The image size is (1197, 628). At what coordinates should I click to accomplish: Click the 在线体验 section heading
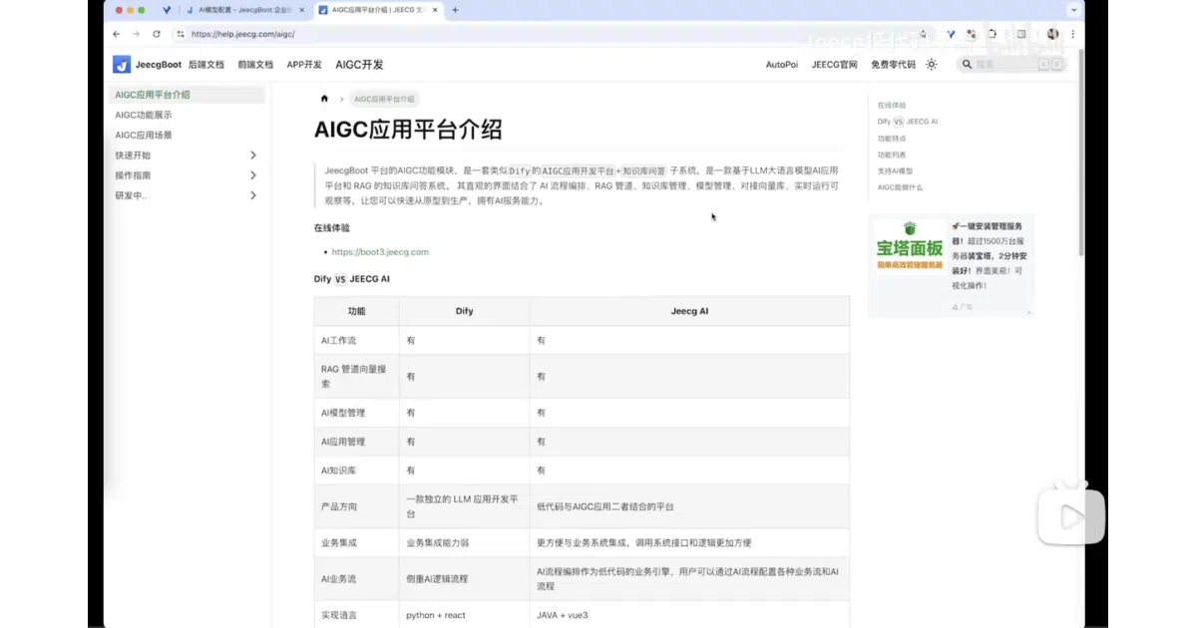point(332,227)
